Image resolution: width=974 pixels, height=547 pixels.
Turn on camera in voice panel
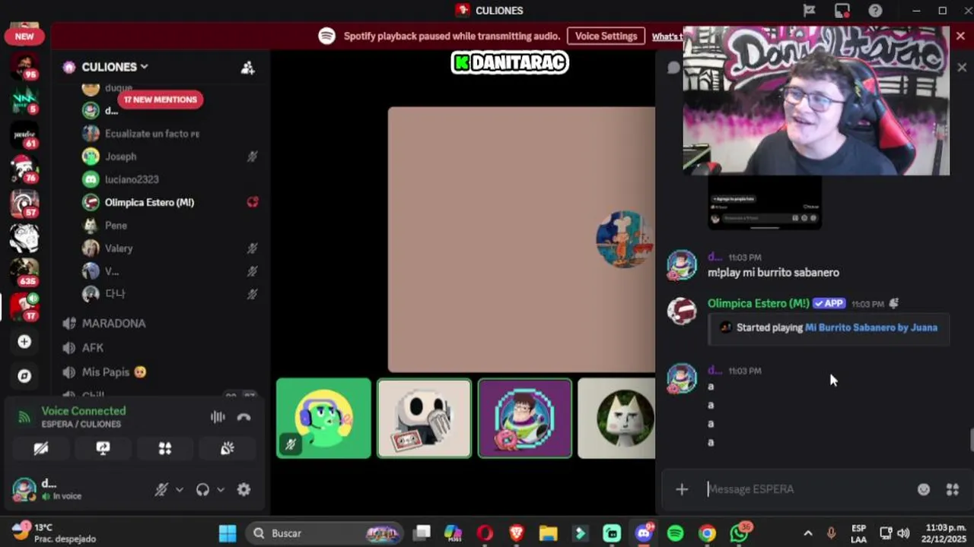41,448
